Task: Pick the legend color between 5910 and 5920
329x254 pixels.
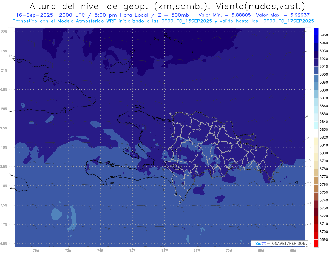Action: click(x=316, y=63)
